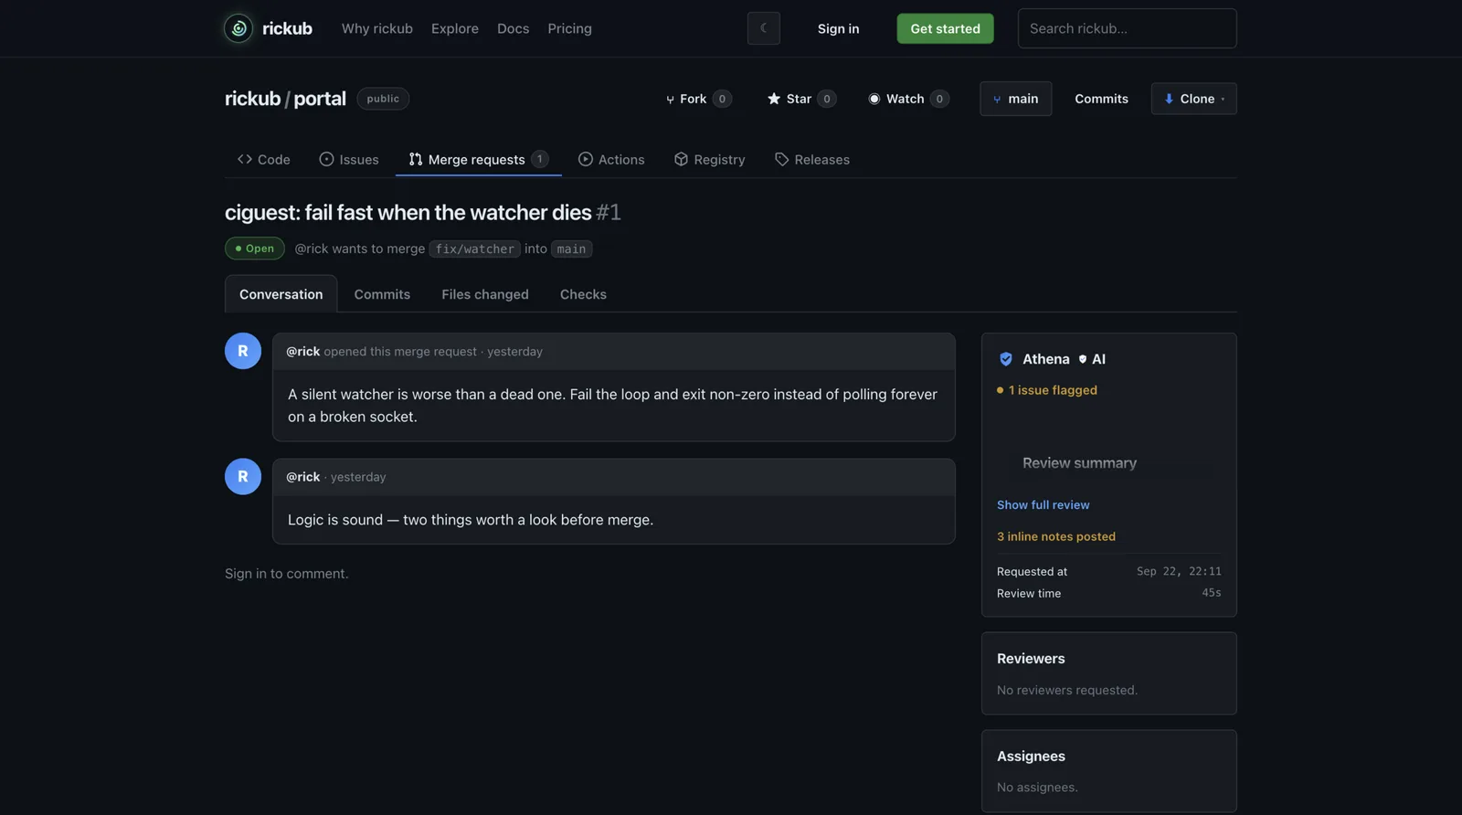Click the portal repository name link
Viewport: 1462px width, 815px height.
320,99
